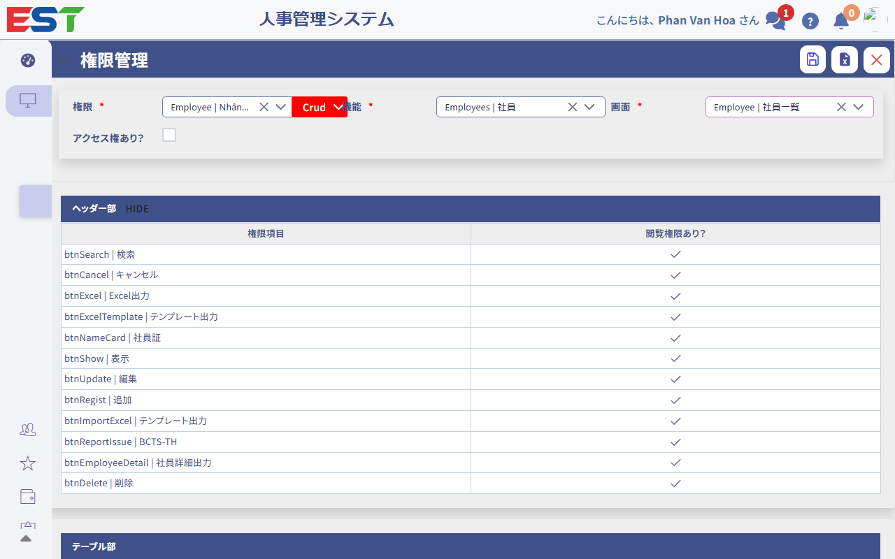Select the btnEmployeeDetail | 社員詳細出力 row text
895x559 pixels.
coord(138,463)
